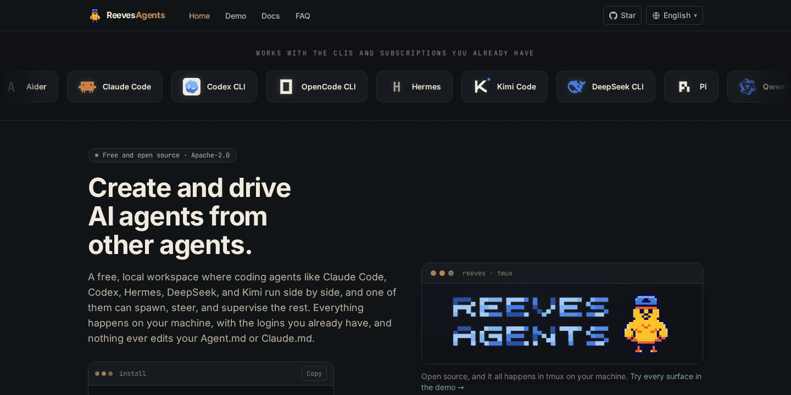Select the Kimi Code card label
The image size is (791, 395).
coord(516,87)
